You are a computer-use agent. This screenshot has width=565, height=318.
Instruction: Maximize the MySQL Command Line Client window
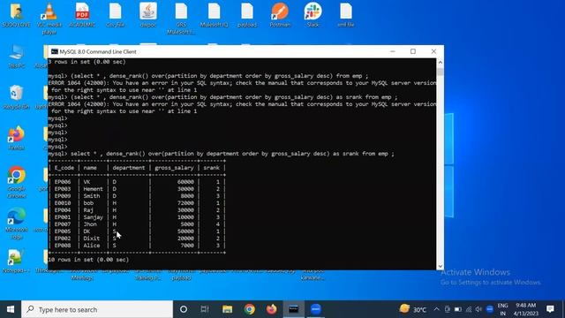(413, 51)
